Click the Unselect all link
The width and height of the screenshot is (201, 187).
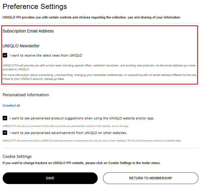[x=11, y=105]
